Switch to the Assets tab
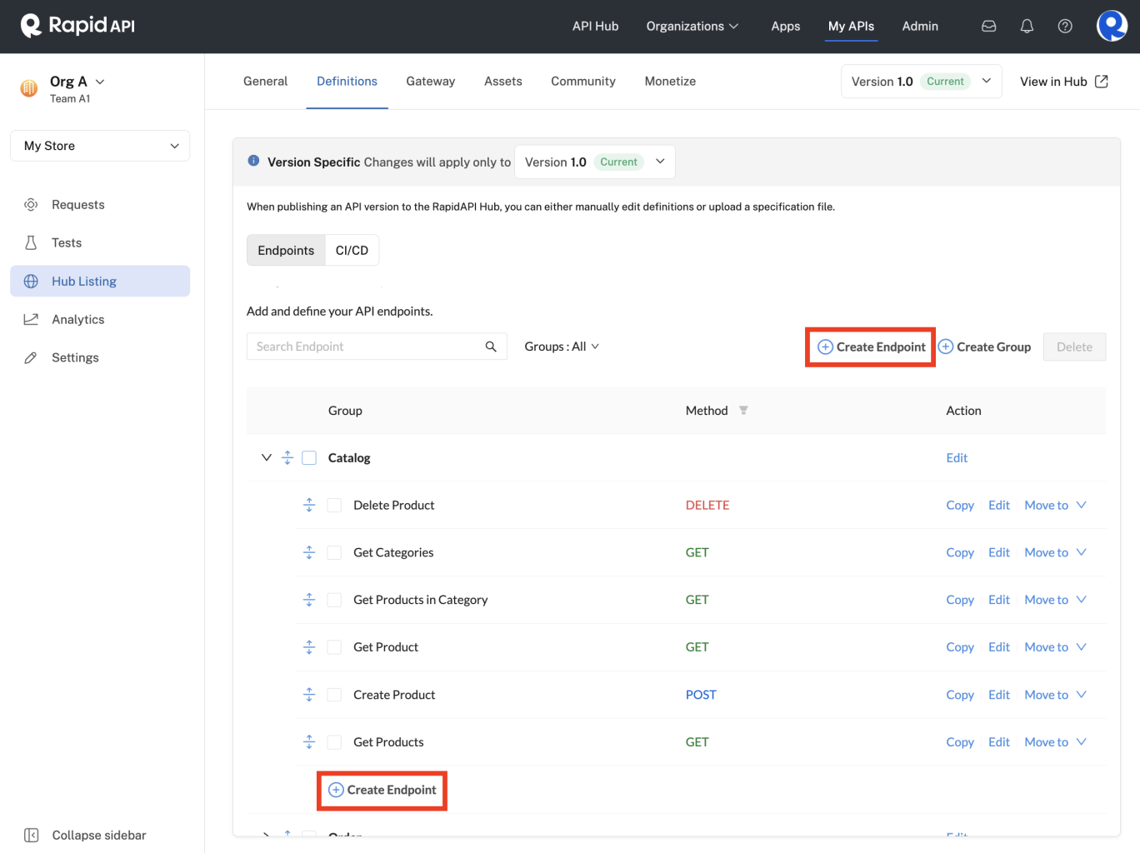The image size is (1140, 853). pos(503,82)
